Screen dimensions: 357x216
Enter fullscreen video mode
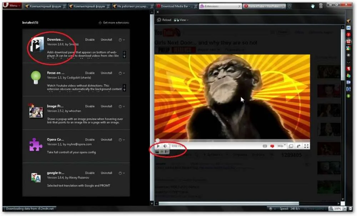coord(306,146)
